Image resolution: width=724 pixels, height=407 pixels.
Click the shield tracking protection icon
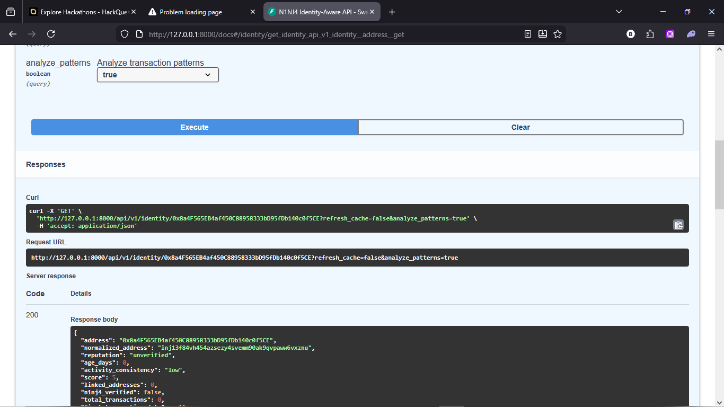[125, 34]
